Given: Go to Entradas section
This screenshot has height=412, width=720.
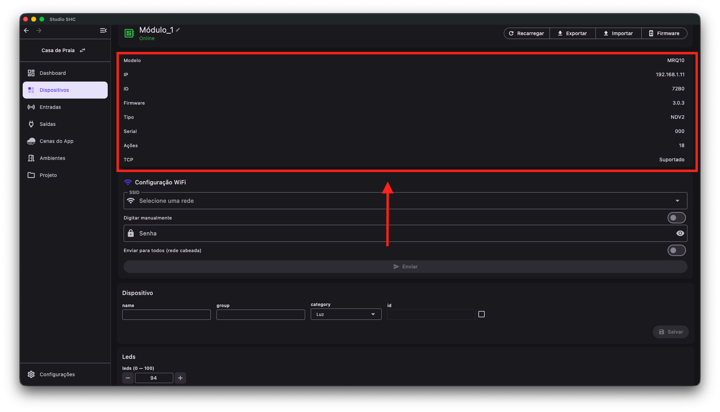Looking at the screenshot, I should click(65, 107).
